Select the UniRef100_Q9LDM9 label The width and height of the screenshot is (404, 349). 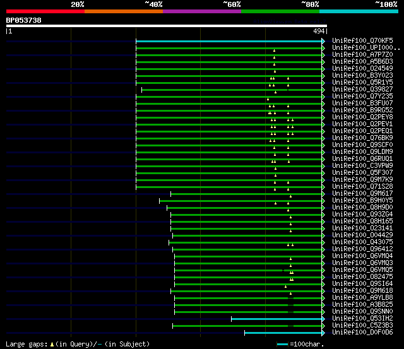click(x=362, y=152)
